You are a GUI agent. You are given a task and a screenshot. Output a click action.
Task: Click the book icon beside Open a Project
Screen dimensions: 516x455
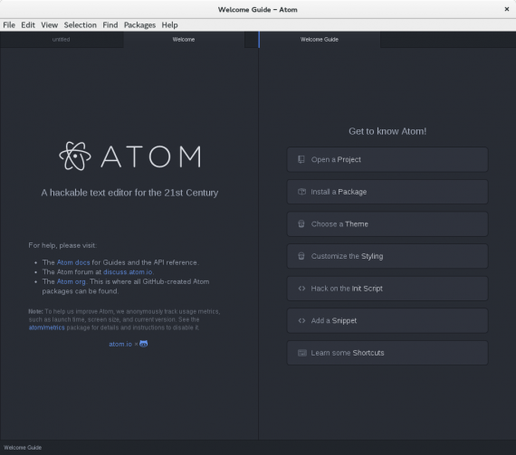click(301, 159)
